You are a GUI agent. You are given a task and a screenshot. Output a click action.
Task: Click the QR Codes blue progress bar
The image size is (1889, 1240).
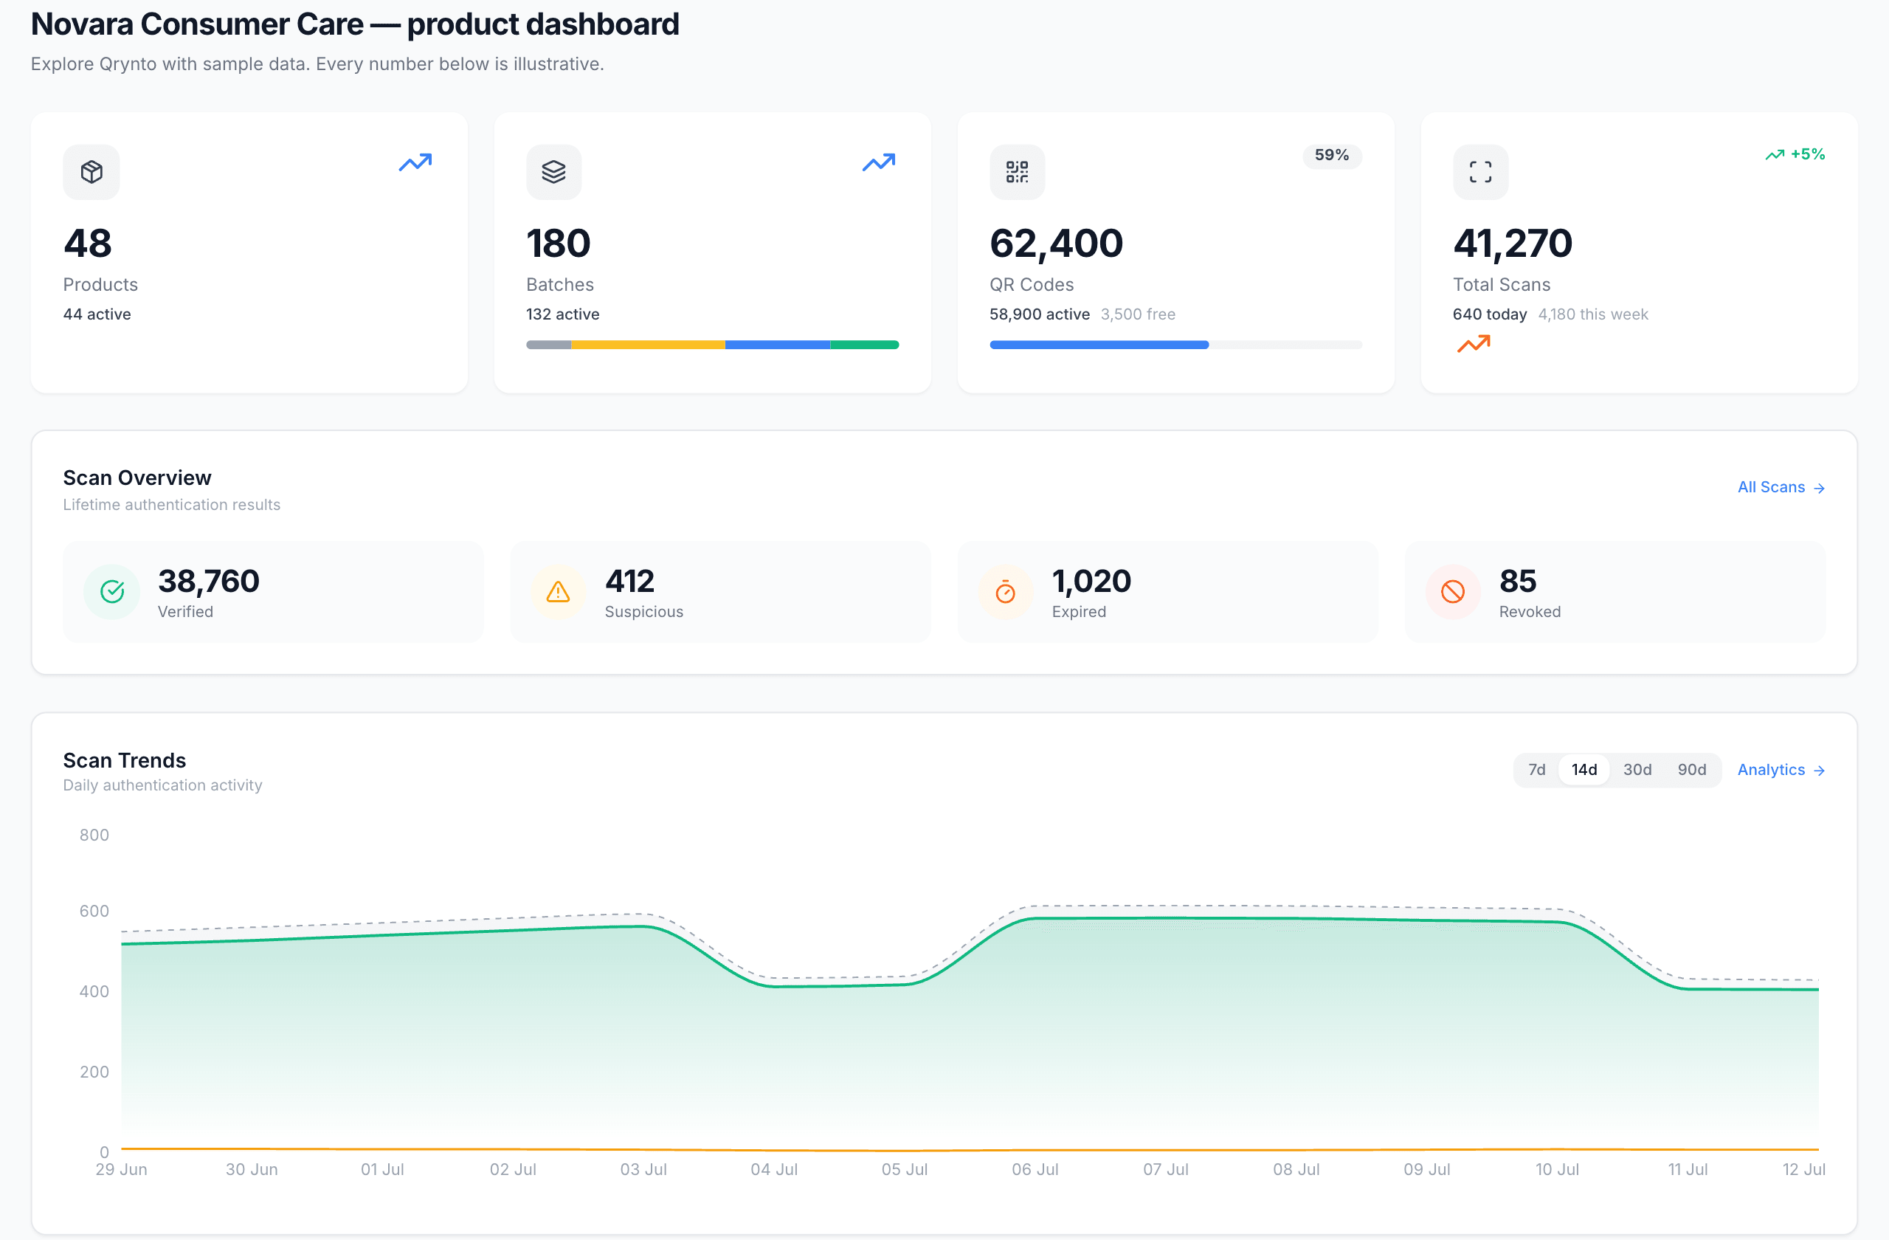(x=1099, y=345)
